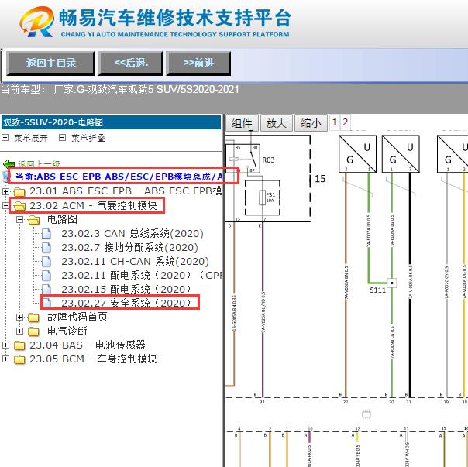Open 23.02.11 CH-CAN 系统(2020)
The image size is (468, 467).
tap(135, 262)
